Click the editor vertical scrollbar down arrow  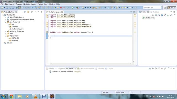coord(133,62)
